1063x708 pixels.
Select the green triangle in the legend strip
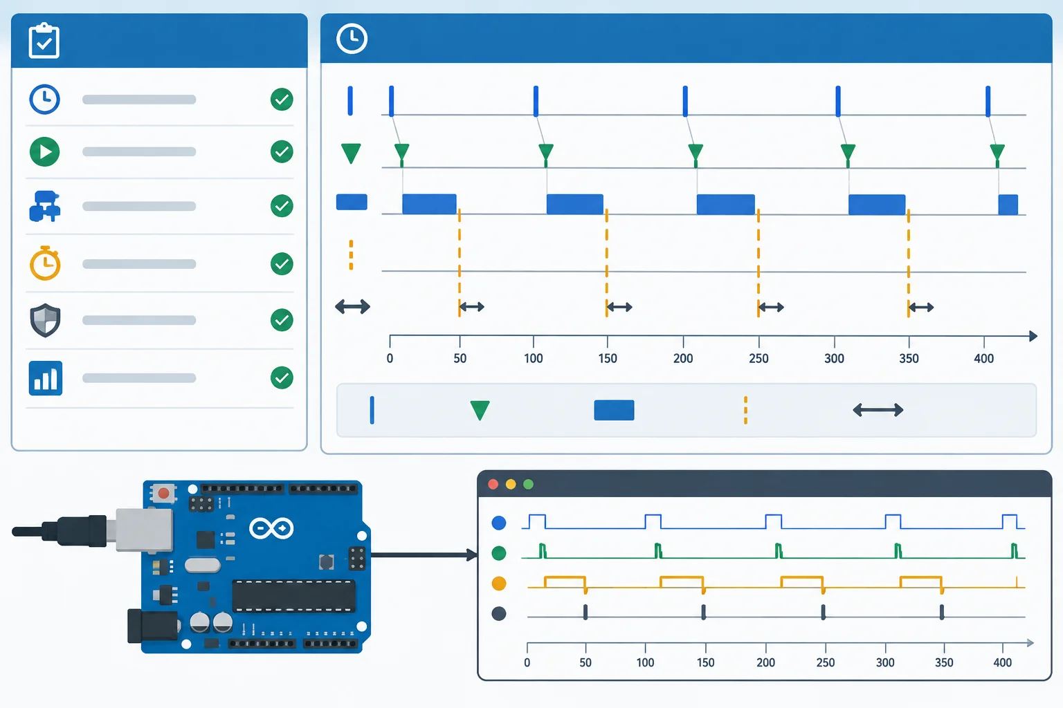tap(480, 410)
